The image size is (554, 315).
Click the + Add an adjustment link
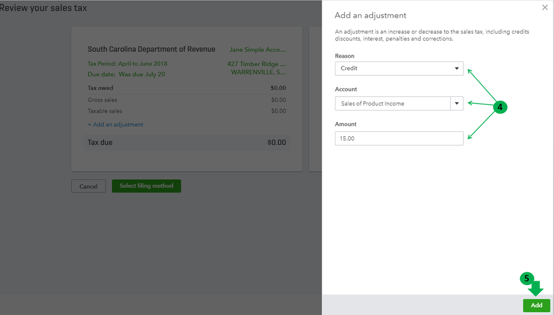pyautogui.click(x=115, y=125)
